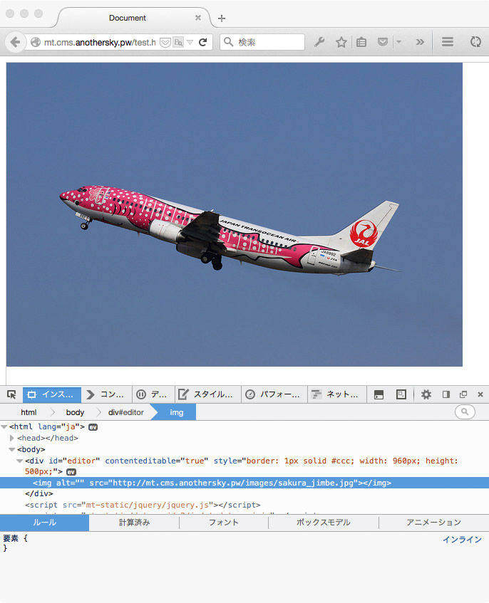
Task: Select the closing </div> markup row
Action: point(244,494)
